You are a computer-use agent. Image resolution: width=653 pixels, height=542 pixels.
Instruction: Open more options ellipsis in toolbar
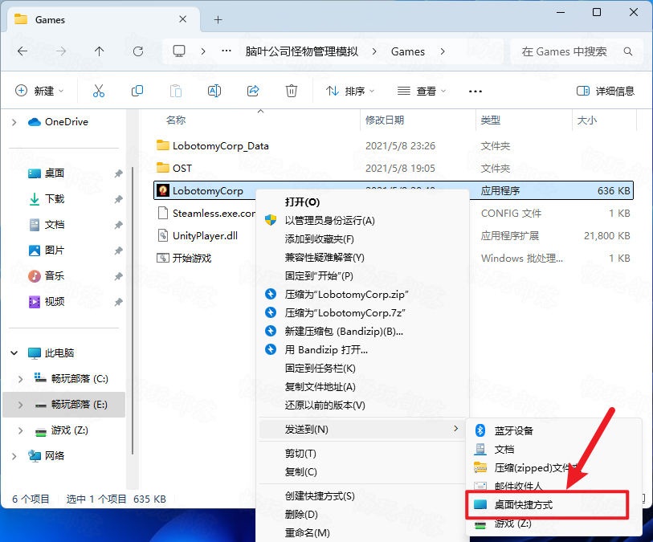[x=475, y=92]
